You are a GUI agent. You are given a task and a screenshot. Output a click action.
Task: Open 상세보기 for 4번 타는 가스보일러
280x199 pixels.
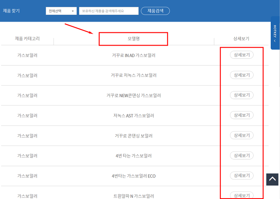tap(242, 155)
